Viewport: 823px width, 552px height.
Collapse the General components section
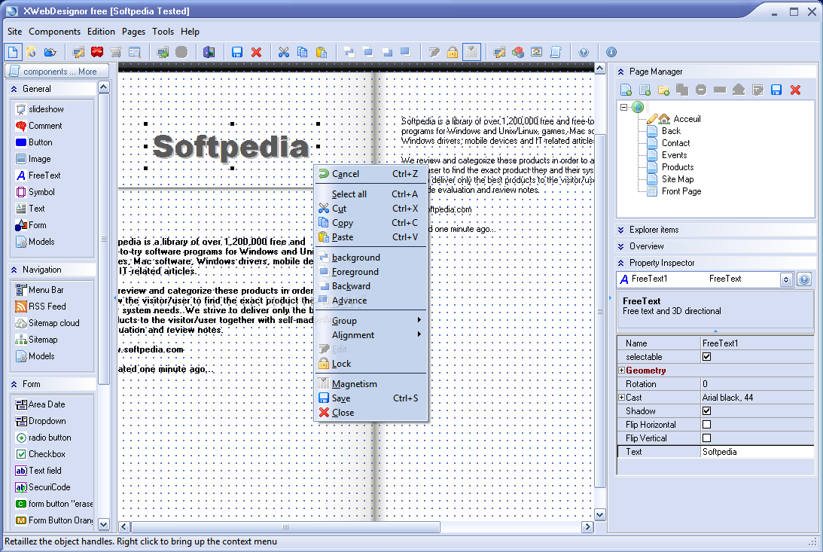click(14, 89)
